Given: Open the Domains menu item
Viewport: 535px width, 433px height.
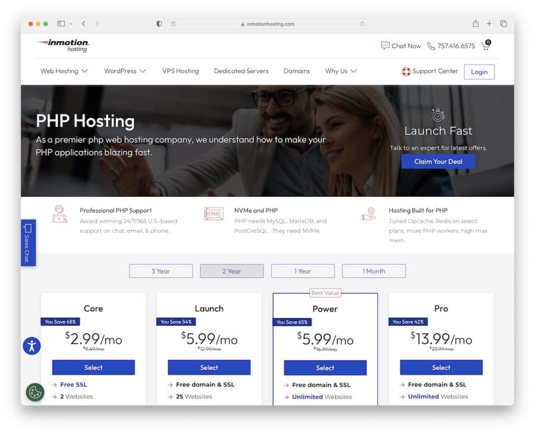Looking at the screenshot, I should pyautogui.click(x=297, y=71).
